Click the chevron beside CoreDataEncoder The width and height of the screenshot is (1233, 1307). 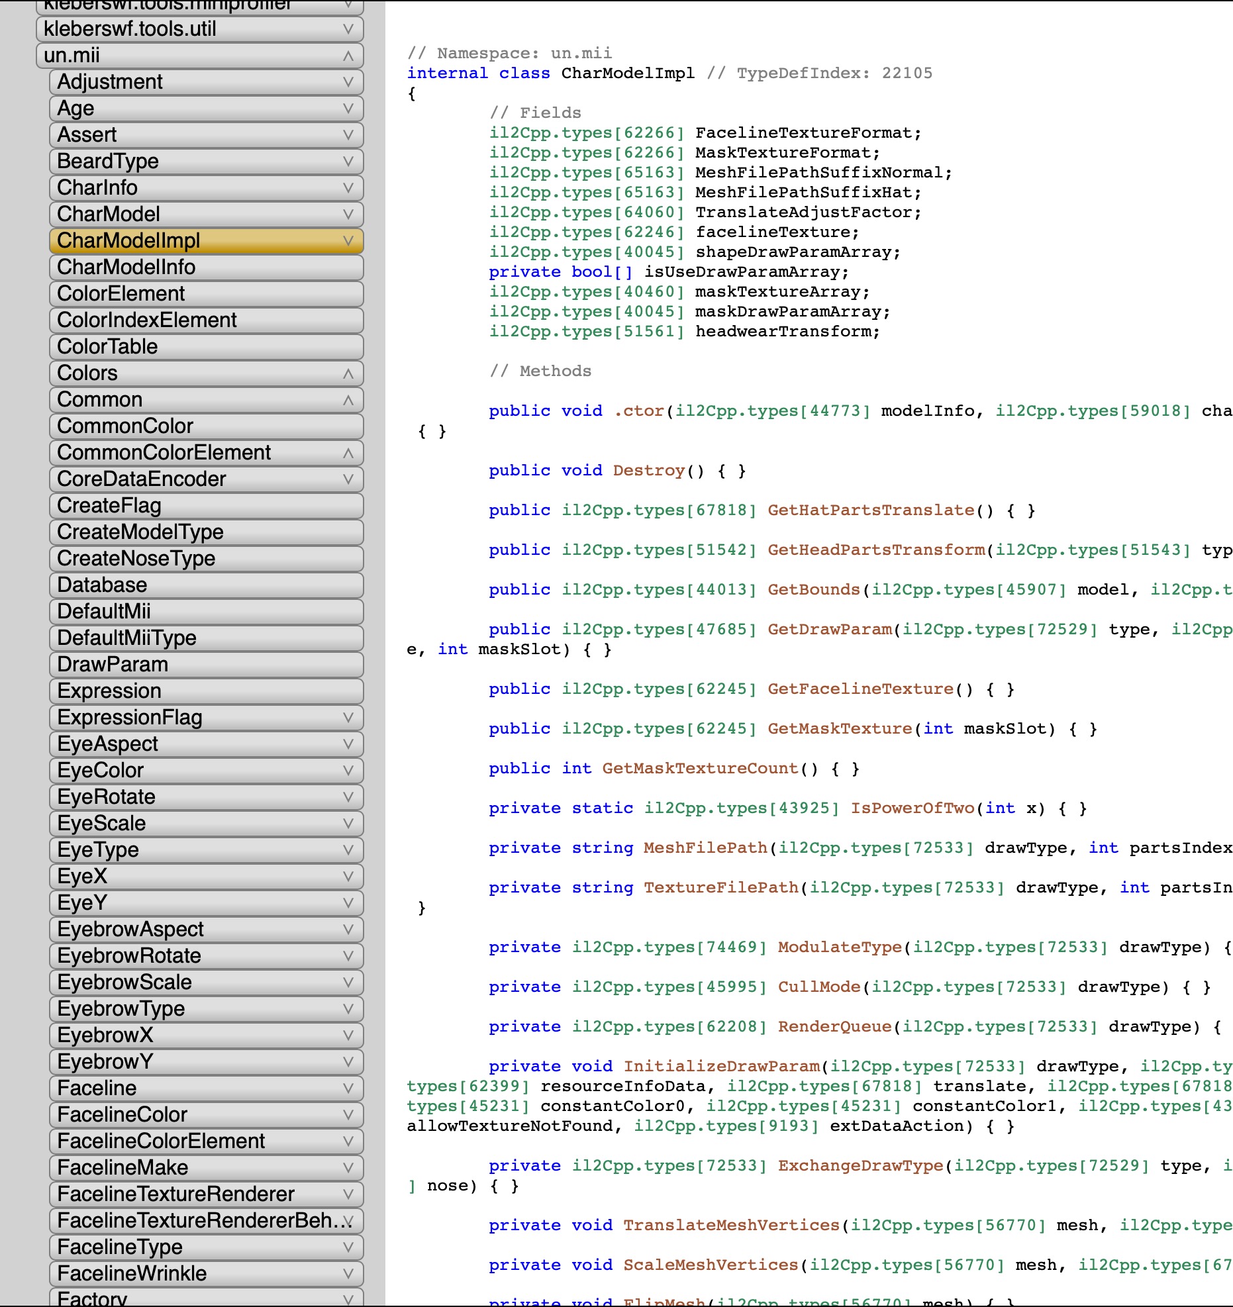[x=348, y=479]
